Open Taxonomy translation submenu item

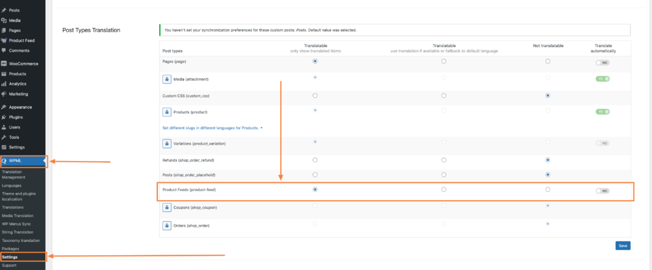(x=21, y=241)
